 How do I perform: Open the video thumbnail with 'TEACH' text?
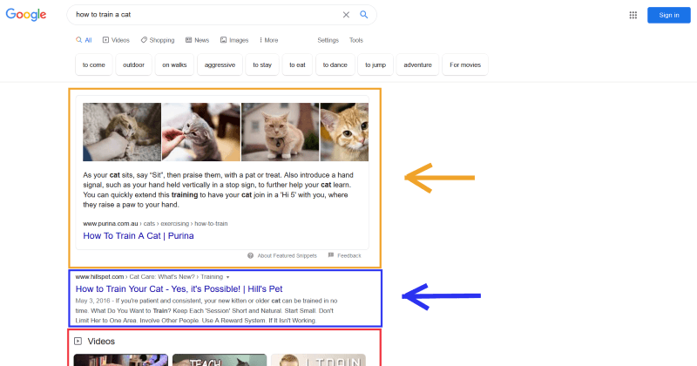[x=220, y=360]
